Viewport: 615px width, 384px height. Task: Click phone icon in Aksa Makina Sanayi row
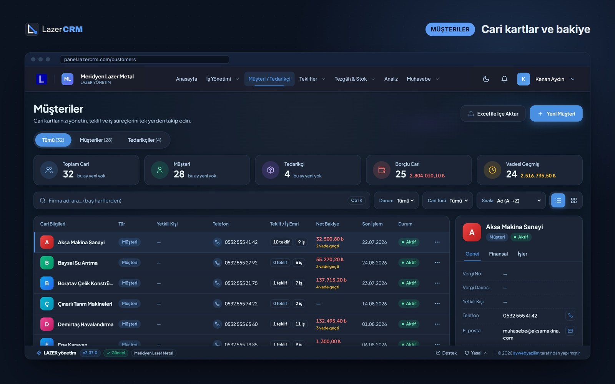[x=217, y=242]
